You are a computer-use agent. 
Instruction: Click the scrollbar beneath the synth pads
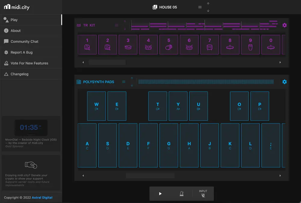point(150,175)
